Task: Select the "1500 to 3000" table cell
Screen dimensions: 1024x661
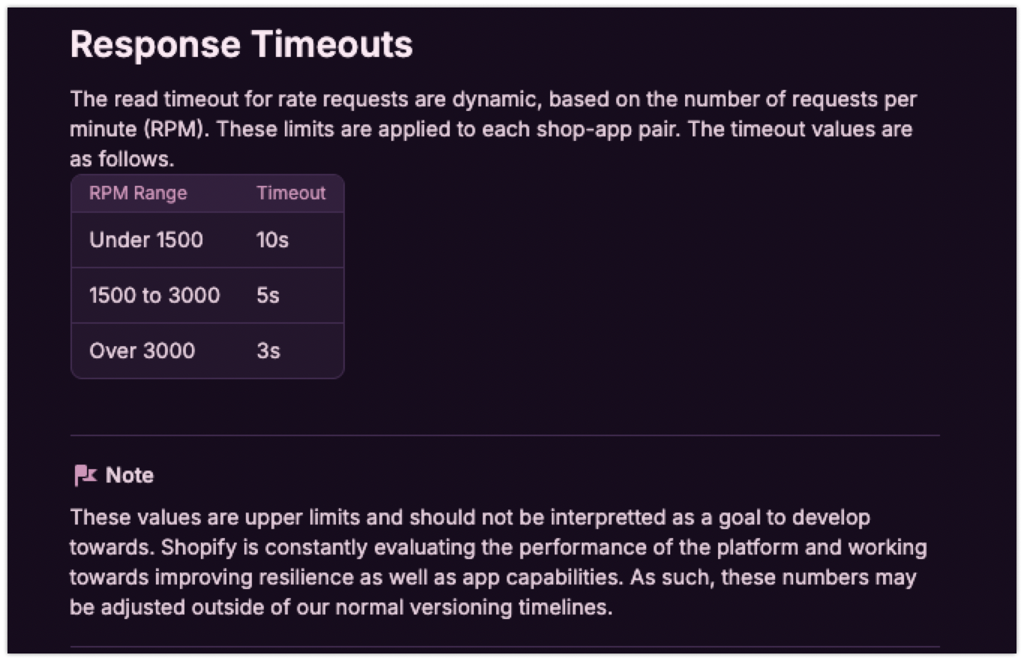Action: point(154,295)
